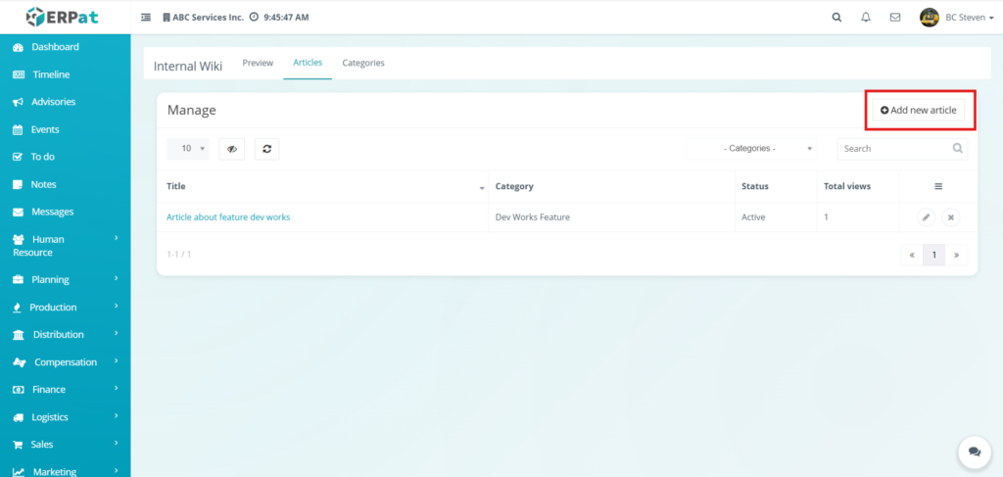The image size is (1003, 477).
Task: Open the envelope messages icon in header
Action: pyautogui.click(x=894, y=17)
